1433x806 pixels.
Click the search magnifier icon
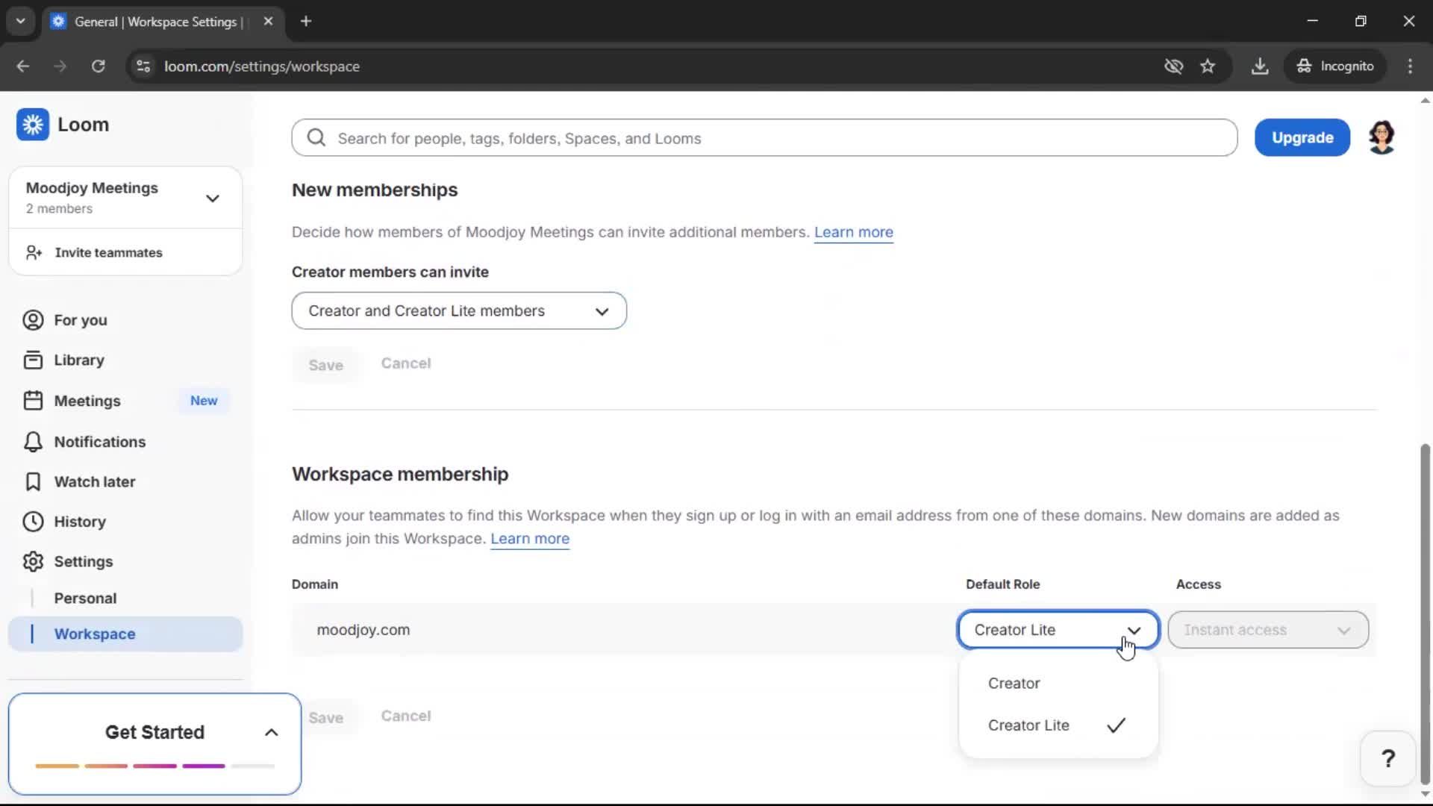(x=316, y=138)
